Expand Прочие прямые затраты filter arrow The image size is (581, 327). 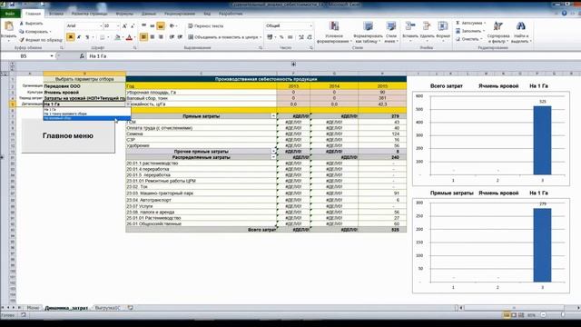pos(273,152)
